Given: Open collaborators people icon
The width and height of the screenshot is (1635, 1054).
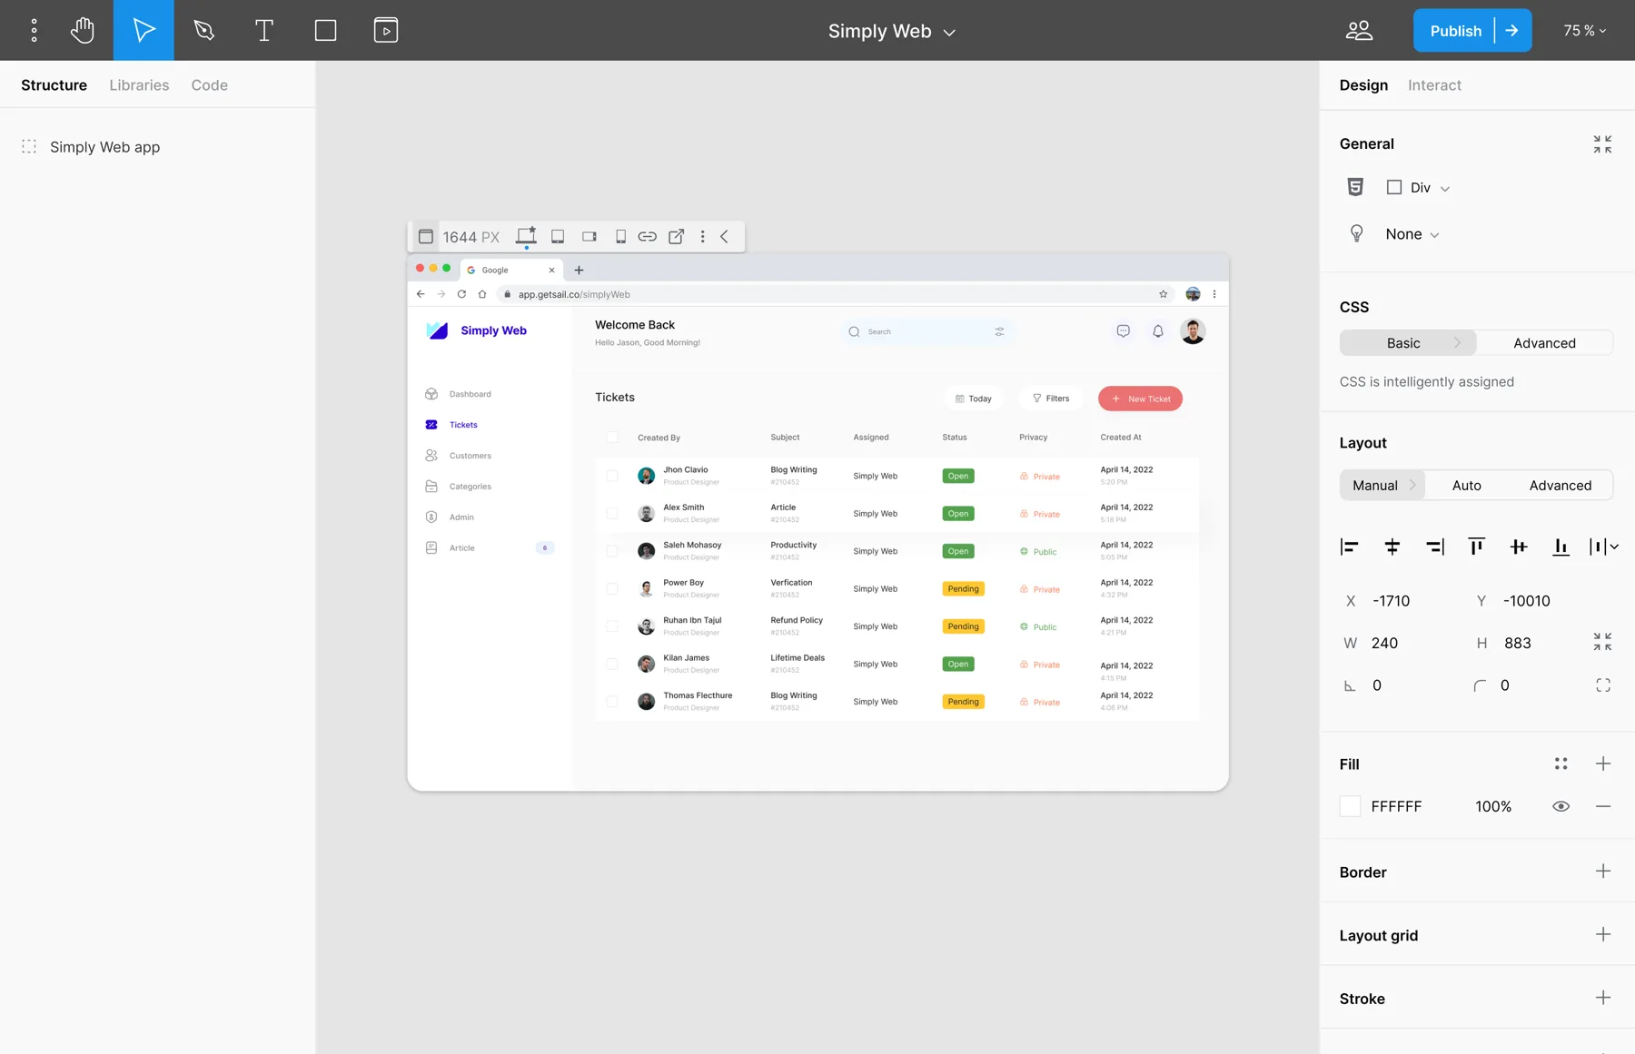Looking at the screenshot, I should pyautogui.click(x=1359, y=31).
